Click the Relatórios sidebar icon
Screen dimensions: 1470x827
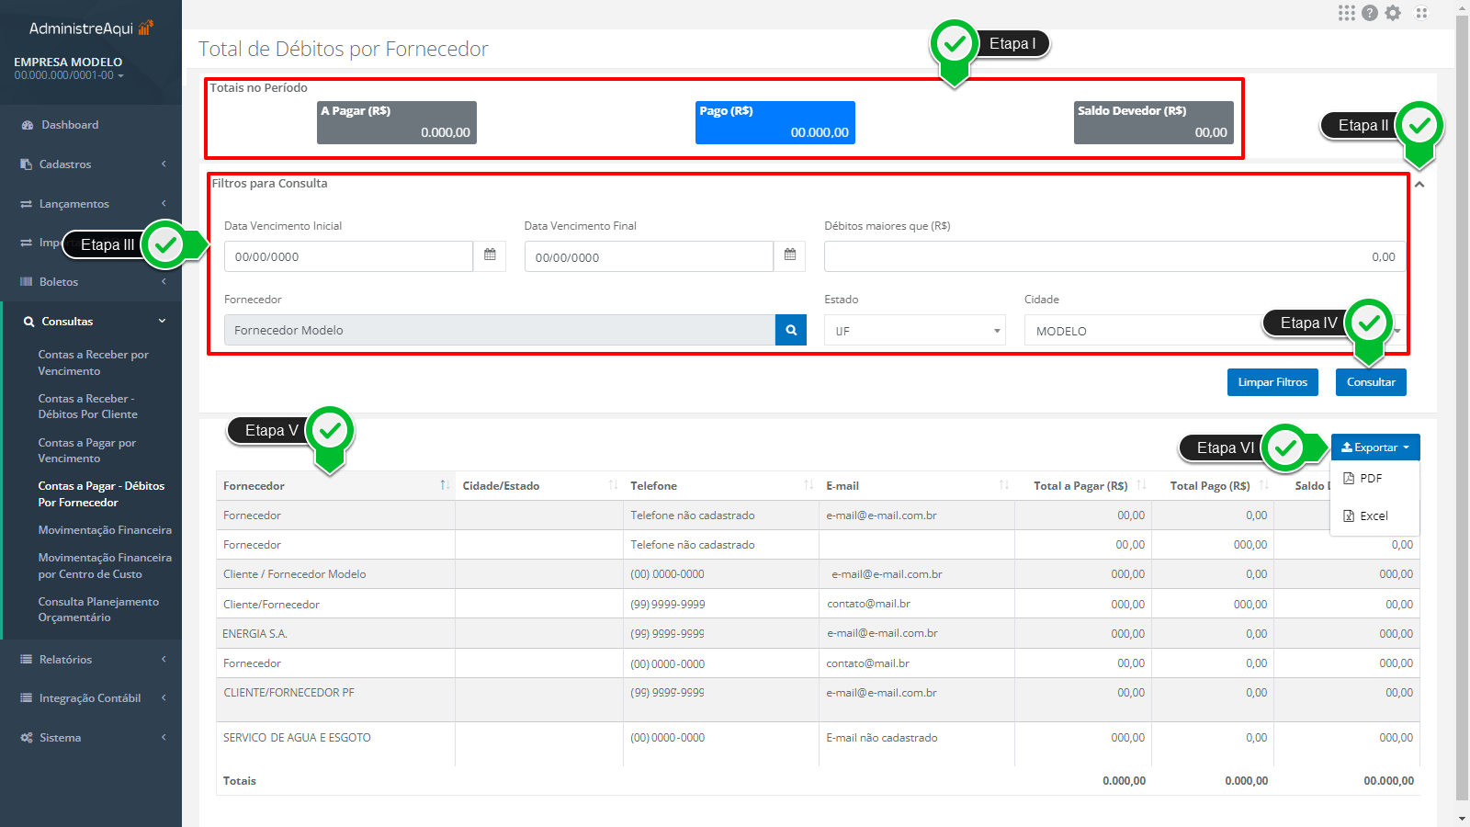point(27,660)
